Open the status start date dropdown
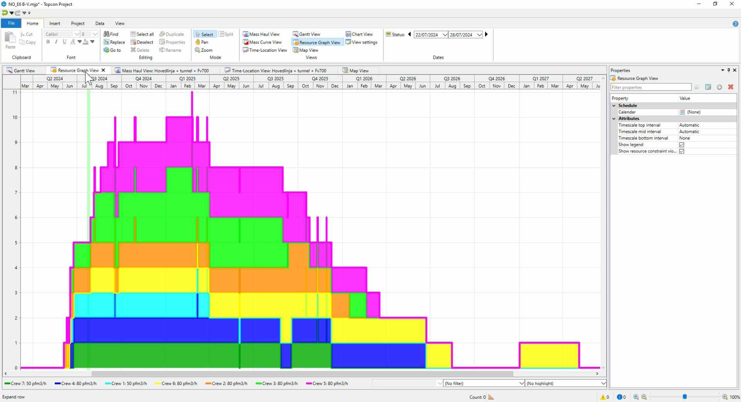 (445, 35)
